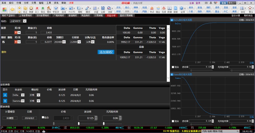The height and width of the screenshot is (133, 255).
Task: Open the 到期日 202408 expiry dropdown
Action: (x=64, y=42)
